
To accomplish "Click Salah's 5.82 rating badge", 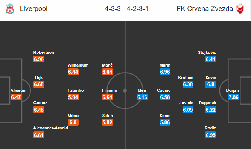I will [x=107, y=122].
